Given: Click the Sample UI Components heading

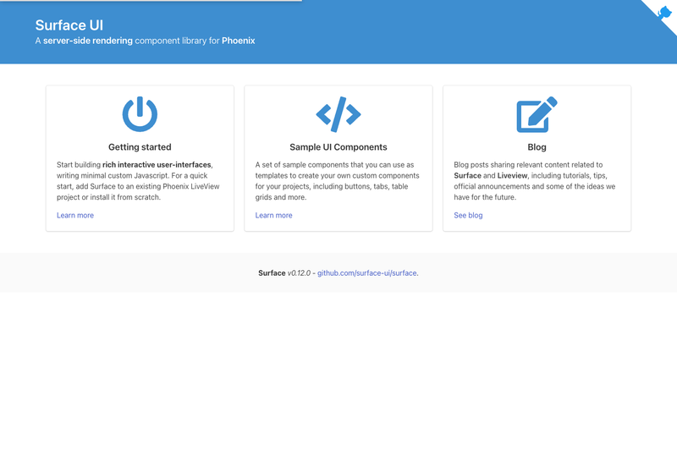Looking at the screenshot, I should (x=338, y=147).
